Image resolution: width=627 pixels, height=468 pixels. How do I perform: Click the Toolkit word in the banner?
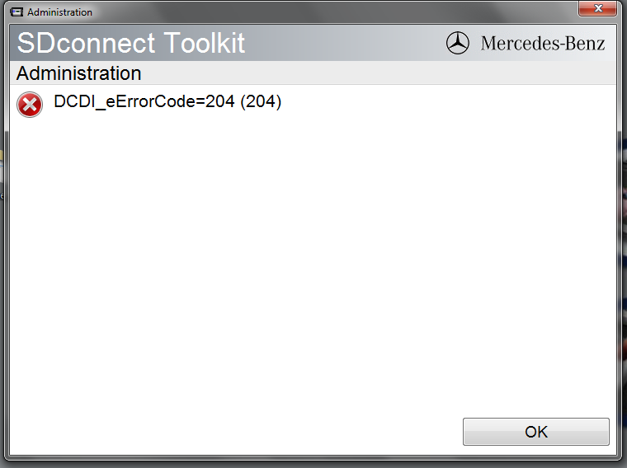205,43
